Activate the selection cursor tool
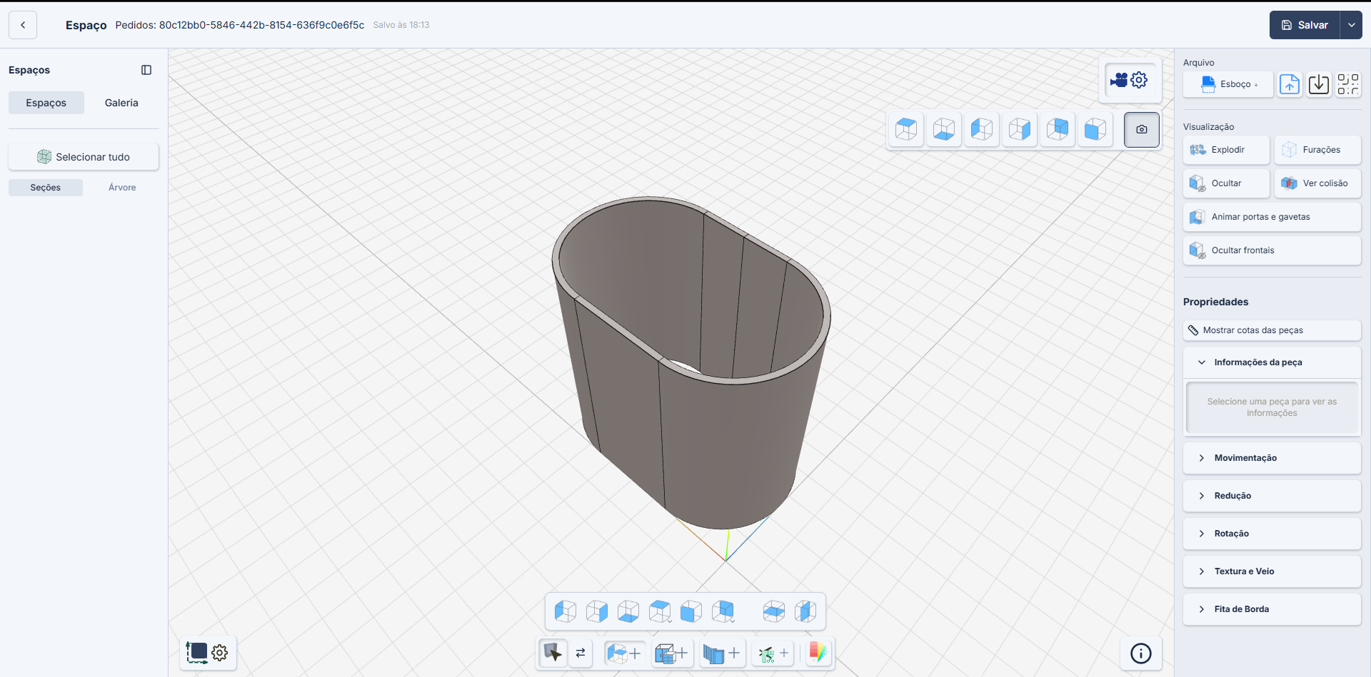Screen dimensions: 1371x677 click(x=553, y=653)
